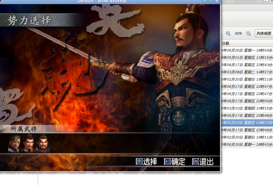
Task: Click the first general portrait with purple headband
Action: pos(15,144)
